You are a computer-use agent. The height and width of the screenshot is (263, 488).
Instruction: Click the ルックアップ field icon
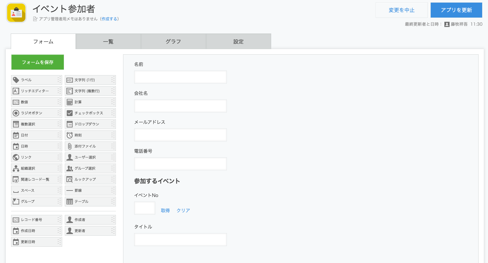(x=69, y=179)
